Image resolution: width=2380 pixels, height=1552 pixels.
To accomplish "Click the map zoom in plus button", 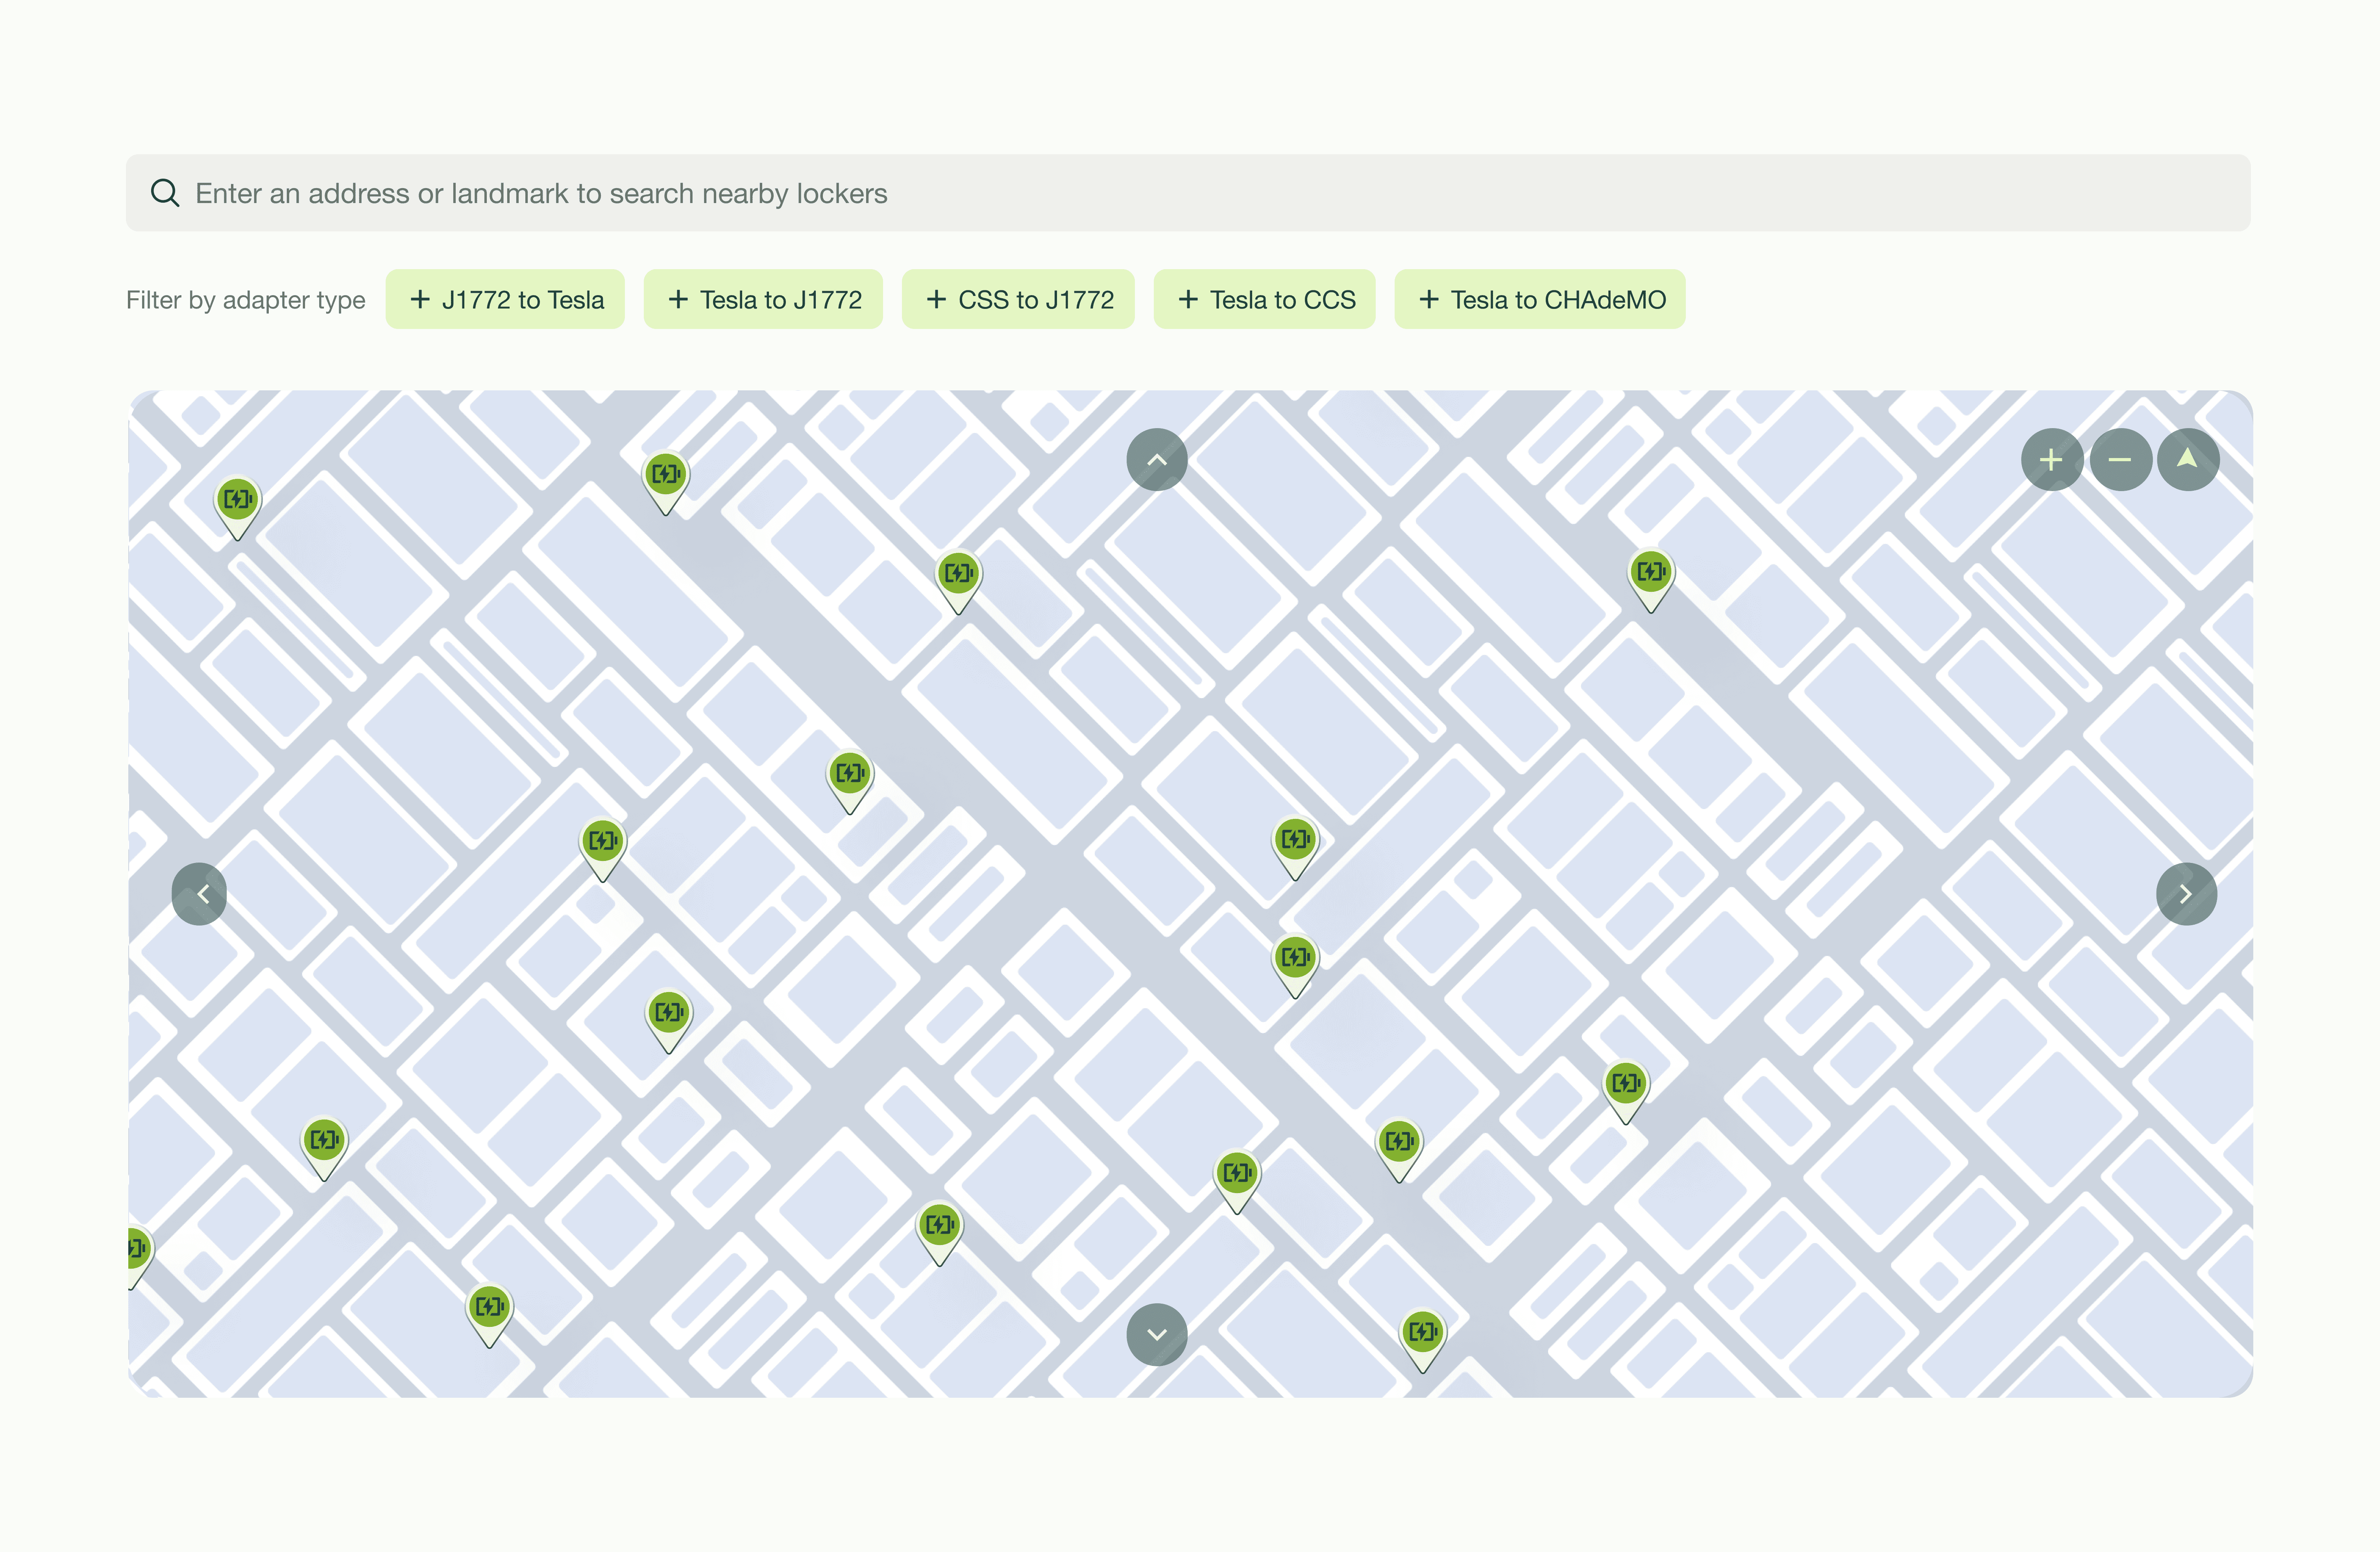I will coord(2051,460).
